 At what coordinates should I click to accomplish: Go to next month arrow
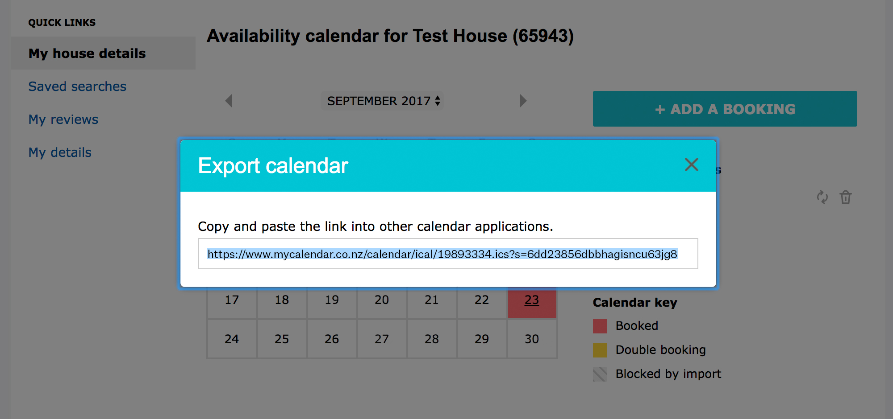[x=523, y=101]
